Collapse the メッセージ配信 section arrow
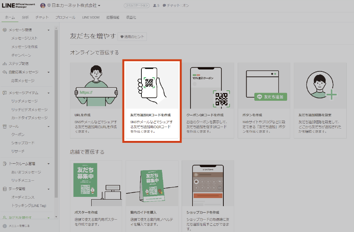Image resolution: width=354 pixels, height=232 pixels. (49, 30)
